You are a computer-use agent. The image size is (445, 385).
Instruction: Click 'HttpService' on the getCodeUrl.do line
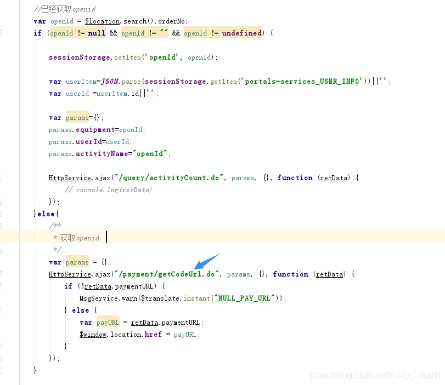70,274
